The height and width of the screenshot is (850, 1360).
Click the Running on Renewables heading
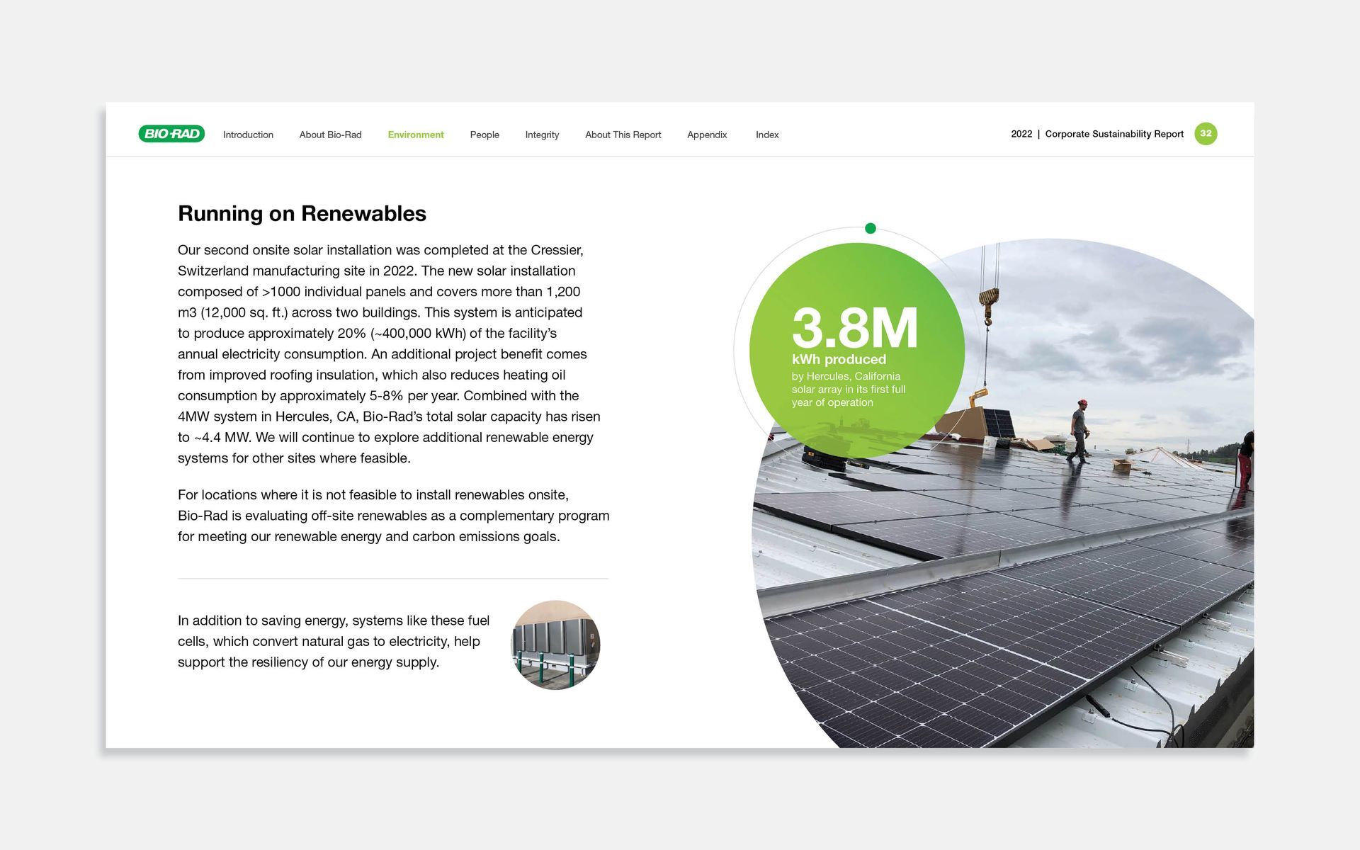(302, 213)
